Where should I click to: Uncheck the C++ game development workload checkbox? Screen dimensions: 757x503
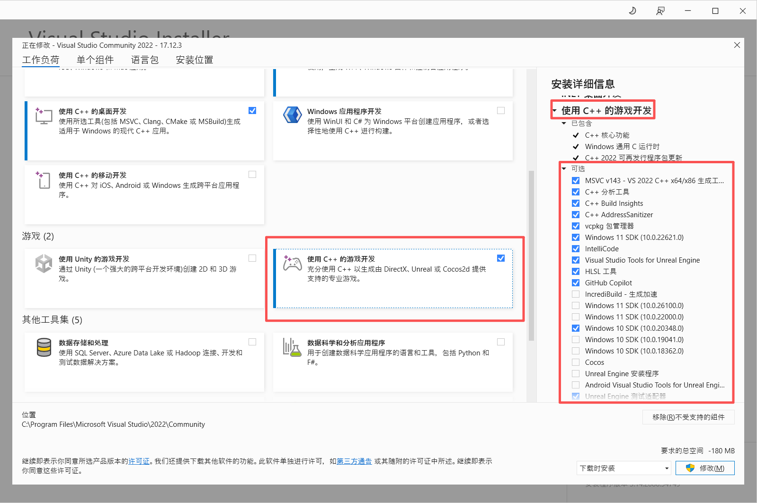click(x=501, y=258)
